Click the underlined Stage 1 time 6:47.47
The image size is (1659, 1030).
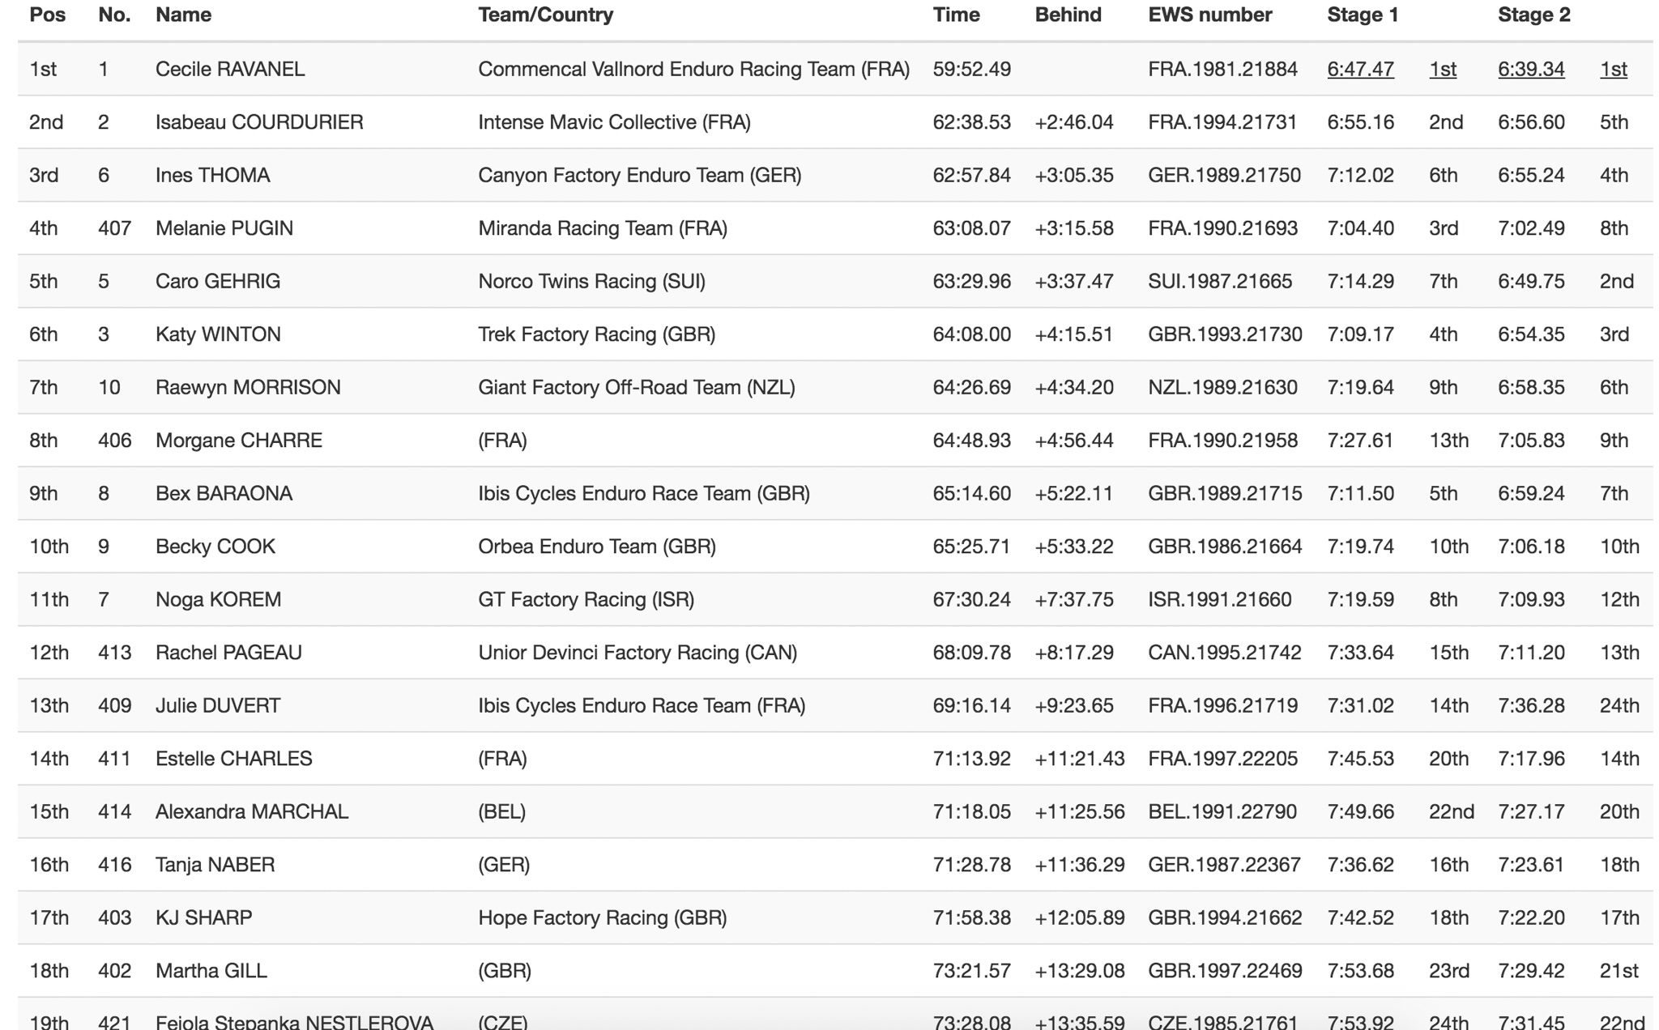pyautogui.click(x=1360, y=70)
